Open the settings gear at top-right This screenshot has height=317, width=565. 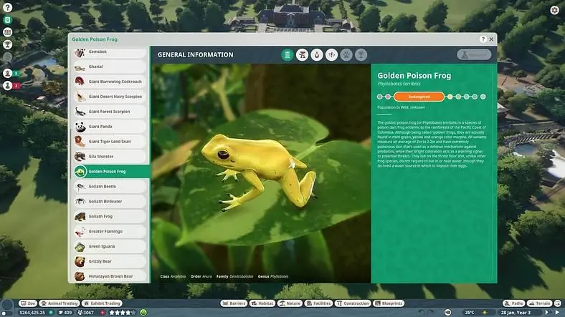coord(554,10)
